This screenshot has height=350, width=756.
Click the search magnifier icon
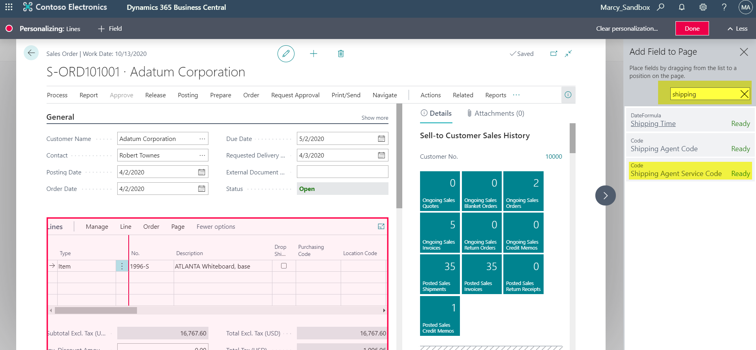click(660, 7)
